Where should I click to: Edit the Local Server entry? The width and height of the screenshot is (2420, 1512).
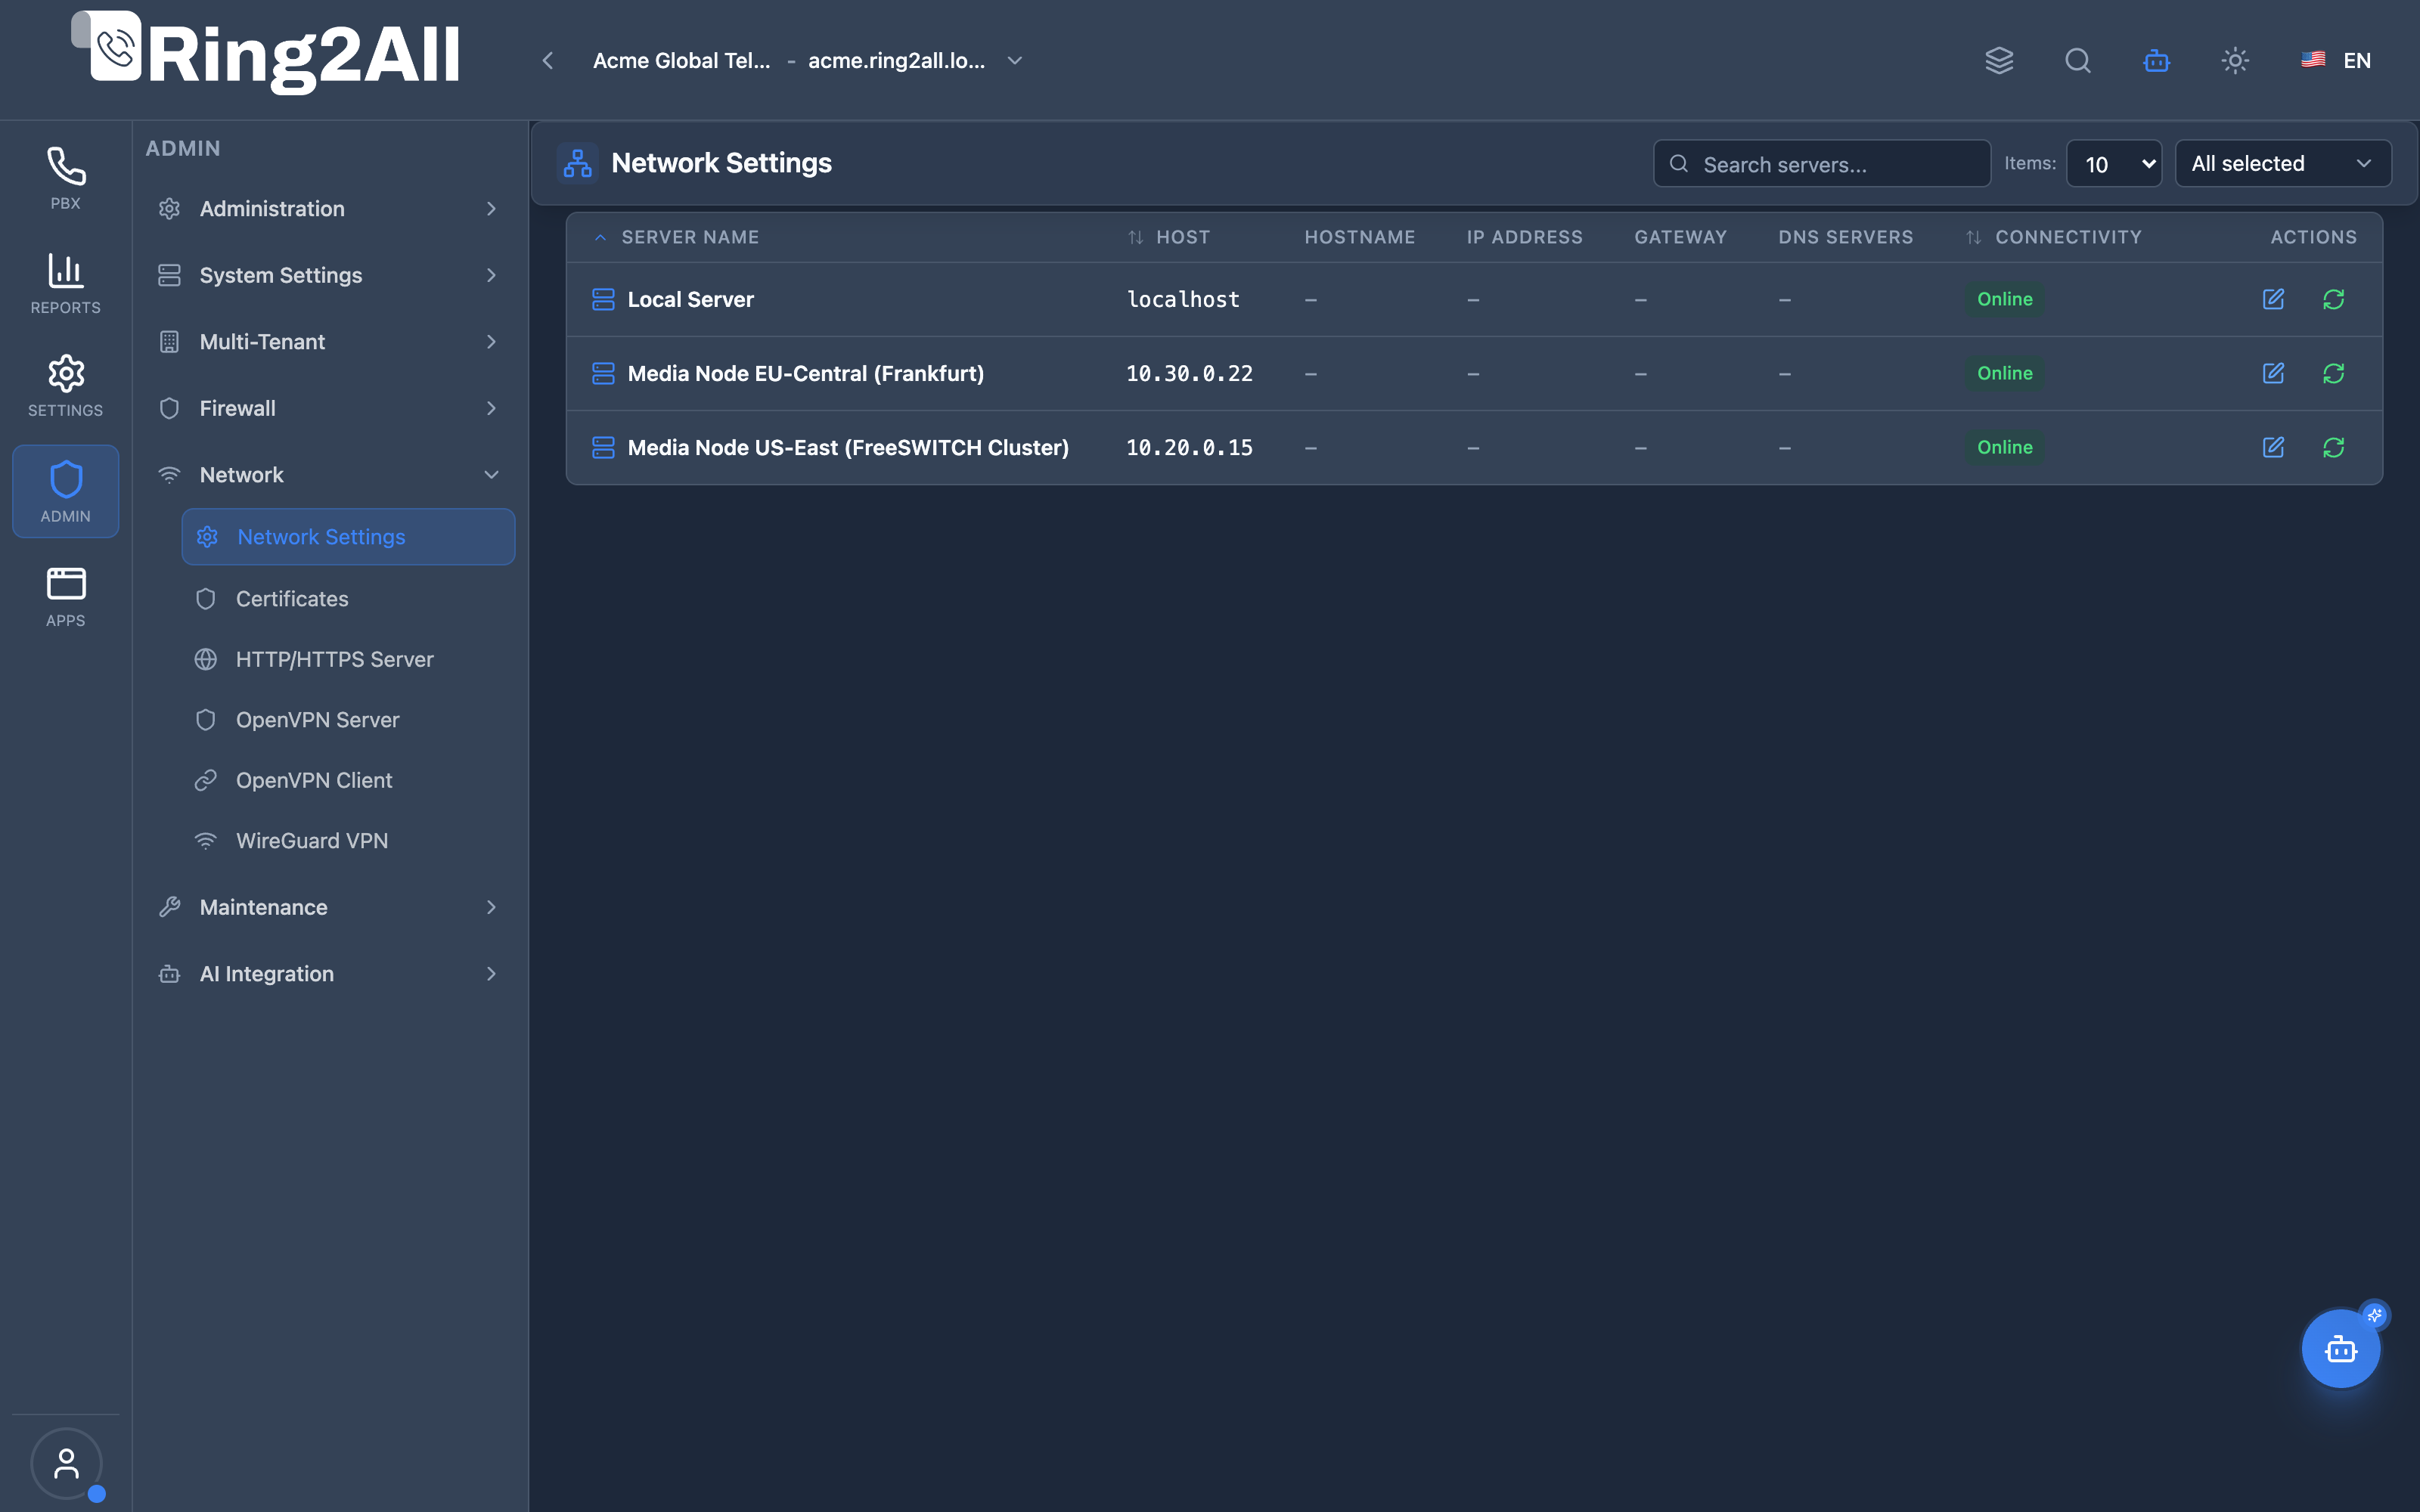click(x=2273, y=299)
